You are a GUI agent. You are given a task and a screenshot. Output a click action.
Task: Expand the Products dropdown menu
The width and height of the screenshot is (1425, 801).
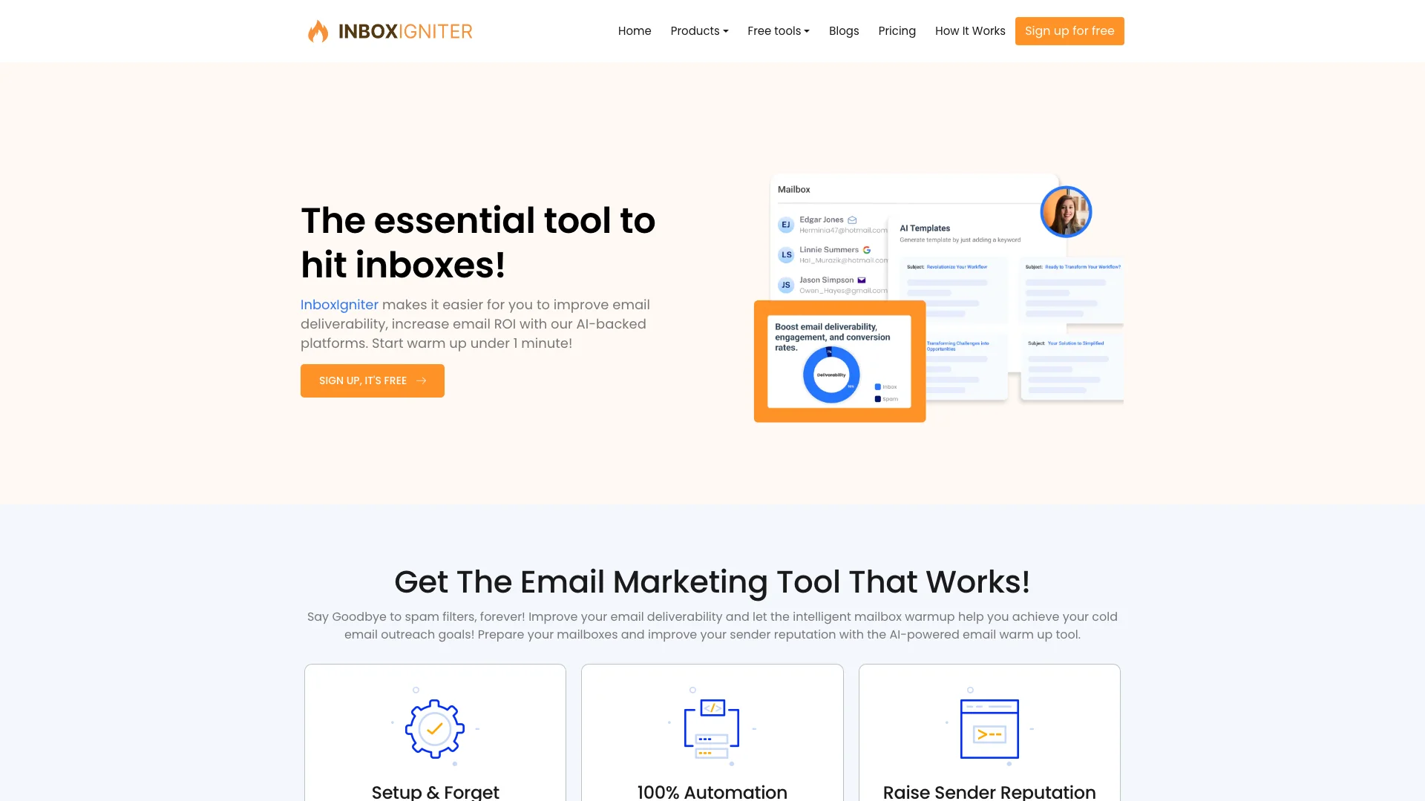tap(699, 30)
